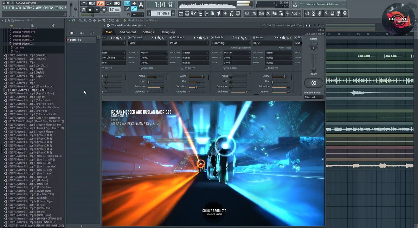This screenshot has width=418, height=228.
Task: Click the Cut scissors icon in toolbar
Action: [x=268, y=13]
